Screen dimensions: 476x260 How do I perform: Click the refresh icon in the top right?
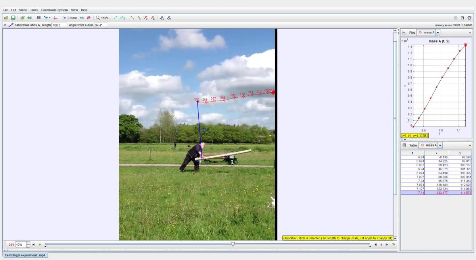469,18
